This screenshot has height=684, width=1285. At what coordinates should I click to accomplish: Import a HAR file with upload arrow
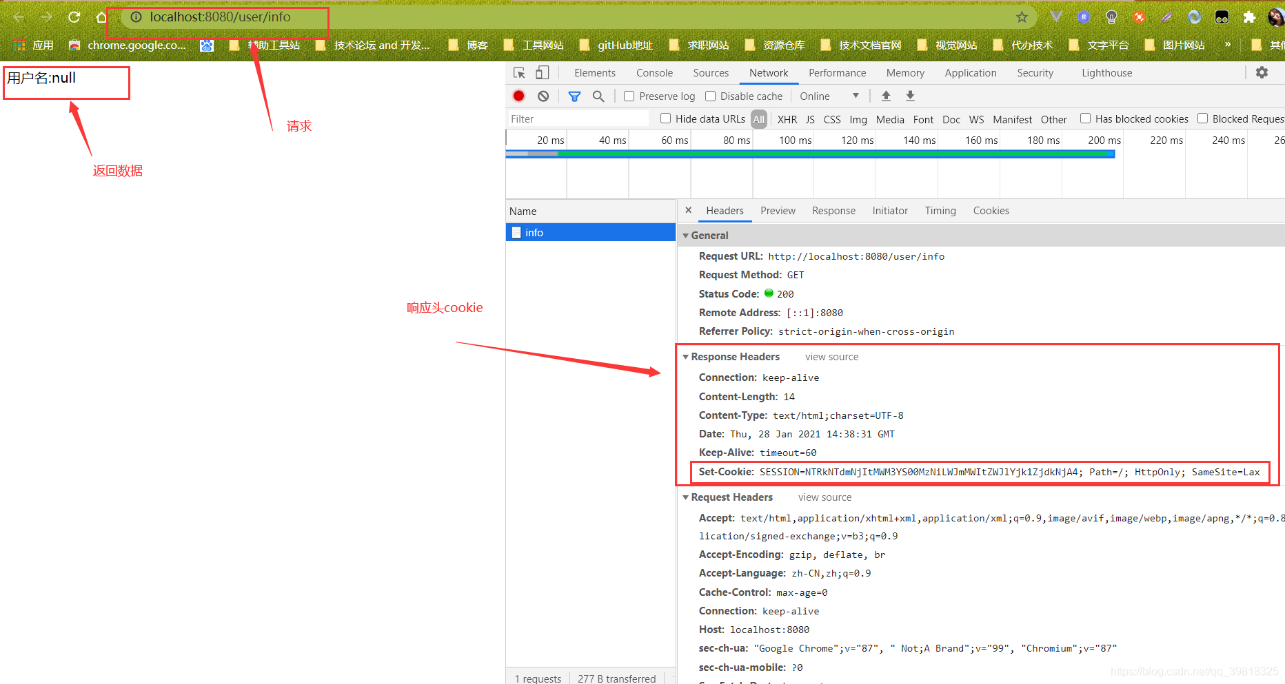(x=886, y=96)
